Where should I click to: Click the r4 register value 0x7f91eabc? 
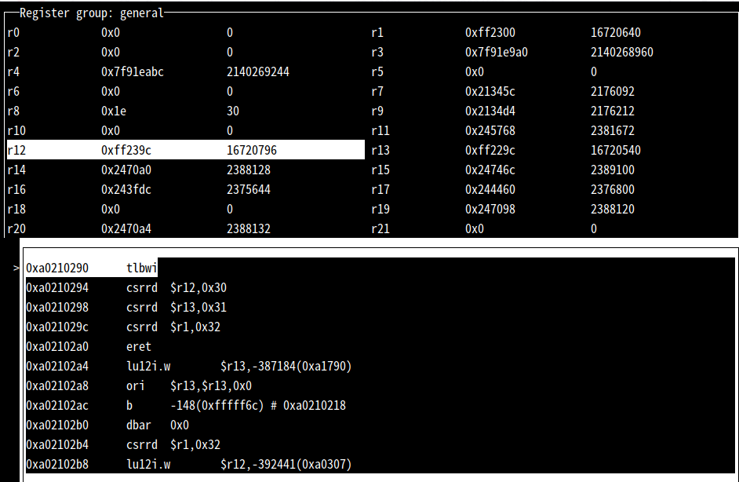pos(133,72)
